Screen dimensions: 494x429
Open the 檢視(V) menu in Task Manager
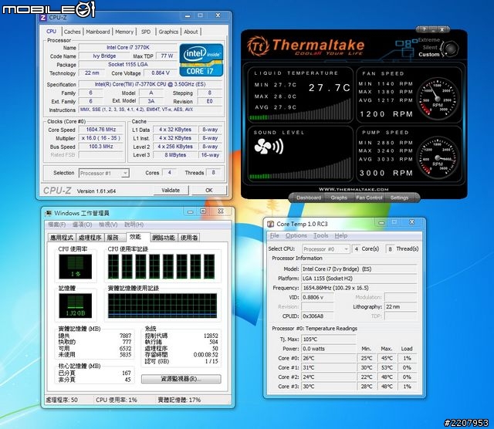tap(108, 225)
